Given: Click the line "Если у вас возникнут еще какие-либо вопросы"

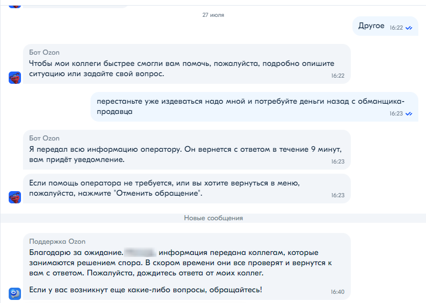Looking at the screenshot, I should pyautogui.click(x=146, y=290).
